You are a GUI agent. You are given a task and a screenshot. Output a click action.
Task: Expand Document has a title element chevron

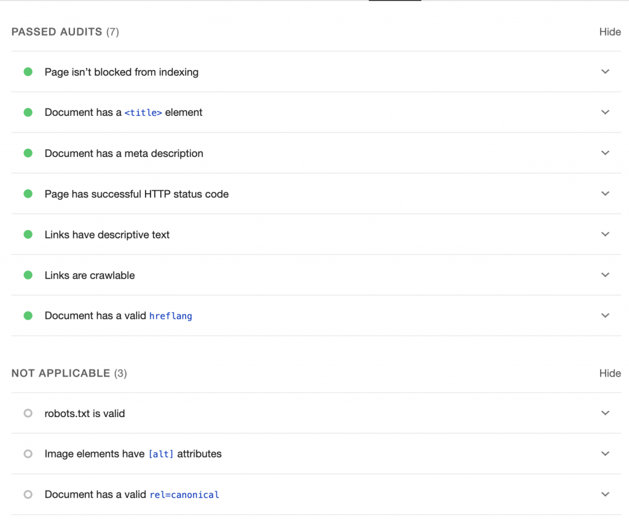click(605, 112)
